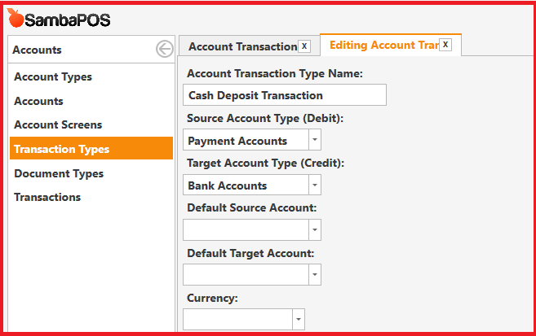Click the SambaPOS logo
Screen dimensions: 536x336
tap(59, 19)
